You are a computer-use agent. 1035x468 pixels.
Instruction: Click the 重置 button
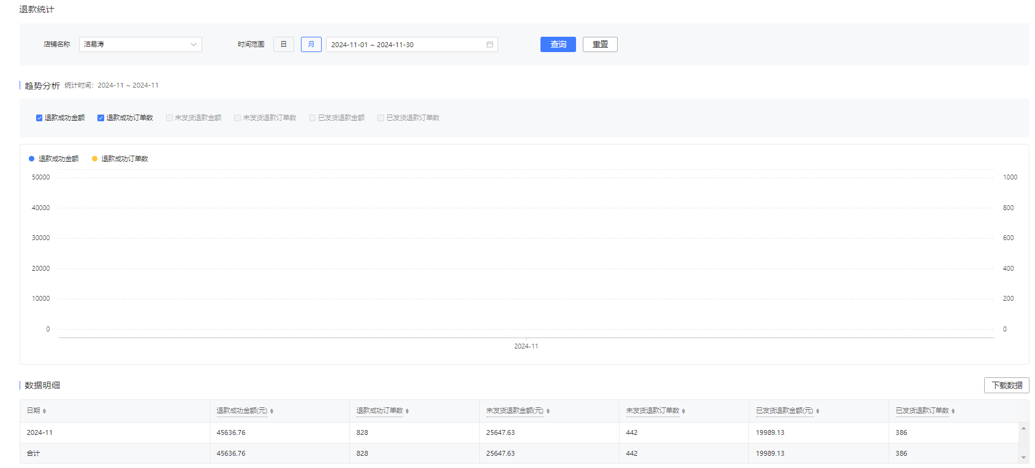[x=600, y=45]
